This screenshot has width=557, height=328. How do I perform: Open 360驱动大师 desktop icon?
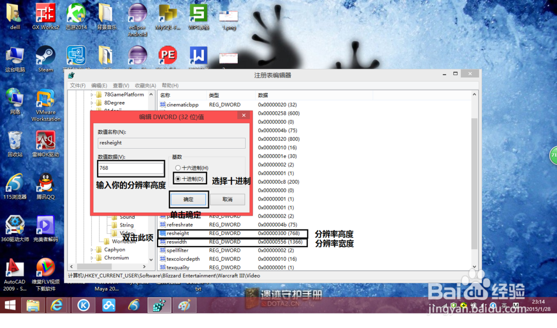pyautogui.click(x=15, y=229)
